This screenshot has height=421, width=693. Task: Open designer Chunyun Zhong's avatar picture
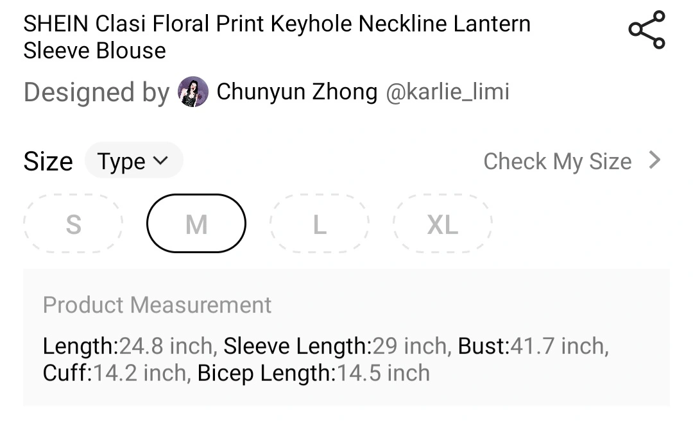193,92
